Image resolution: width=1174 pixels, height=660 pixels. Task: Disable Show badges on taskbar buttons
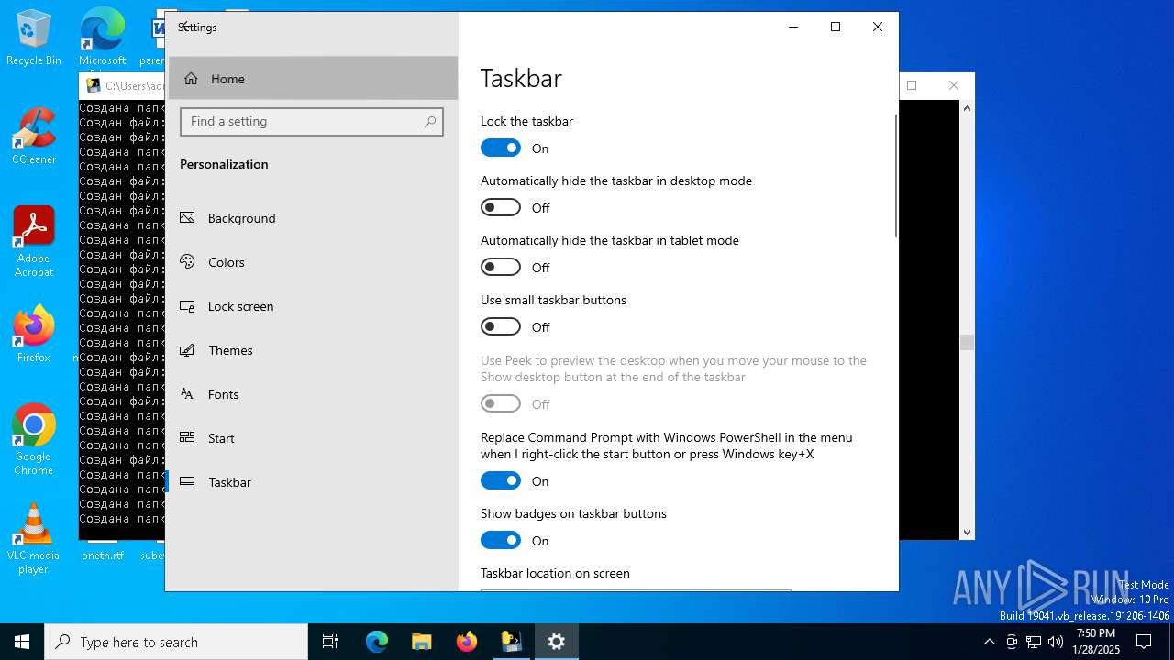coord(501,540)
